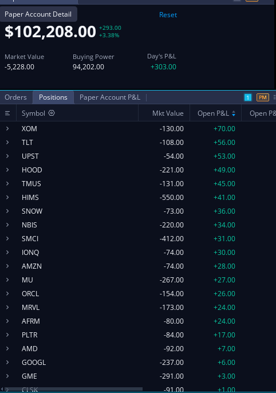This screenshot has width=276, height=393.
Task: Select the TLT symbol text
Action: tap(27, 143)
